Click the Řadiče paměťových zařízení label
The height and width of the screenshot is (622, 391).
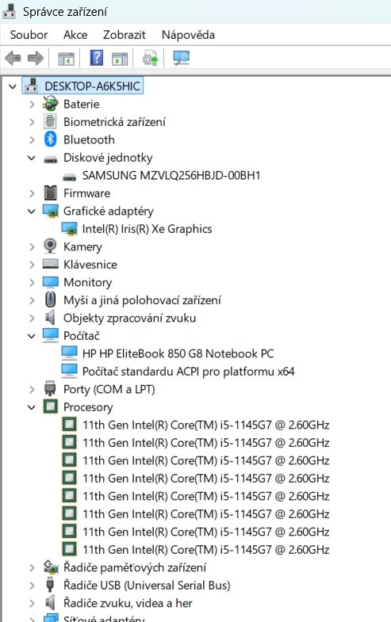tap(135, 567)
